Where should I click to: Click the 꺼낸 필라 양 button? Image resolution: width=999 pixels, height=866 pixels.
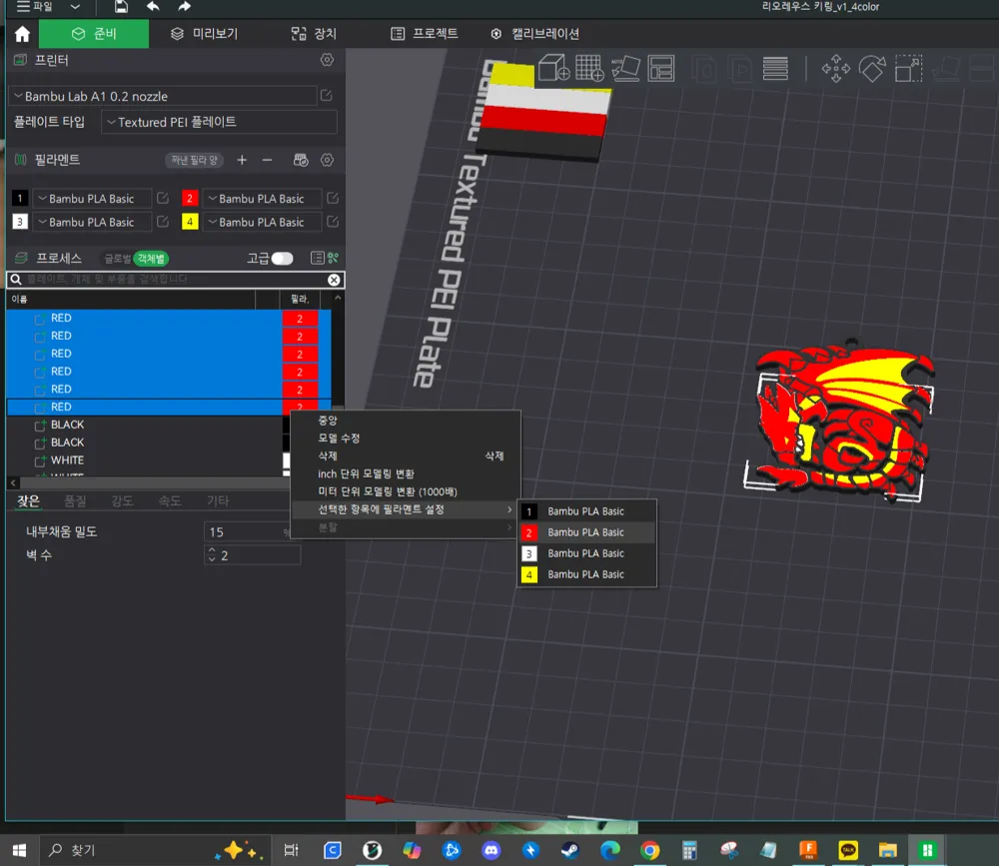click(195, 160)
